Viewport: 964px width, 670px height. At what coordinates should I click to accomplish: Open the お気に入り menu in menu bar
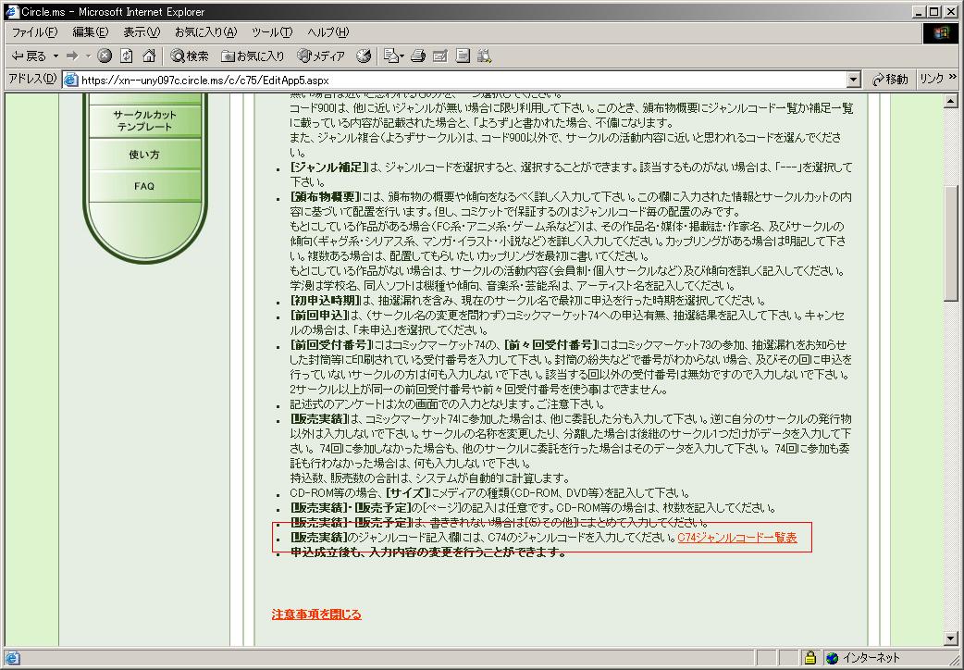(205, 32)
